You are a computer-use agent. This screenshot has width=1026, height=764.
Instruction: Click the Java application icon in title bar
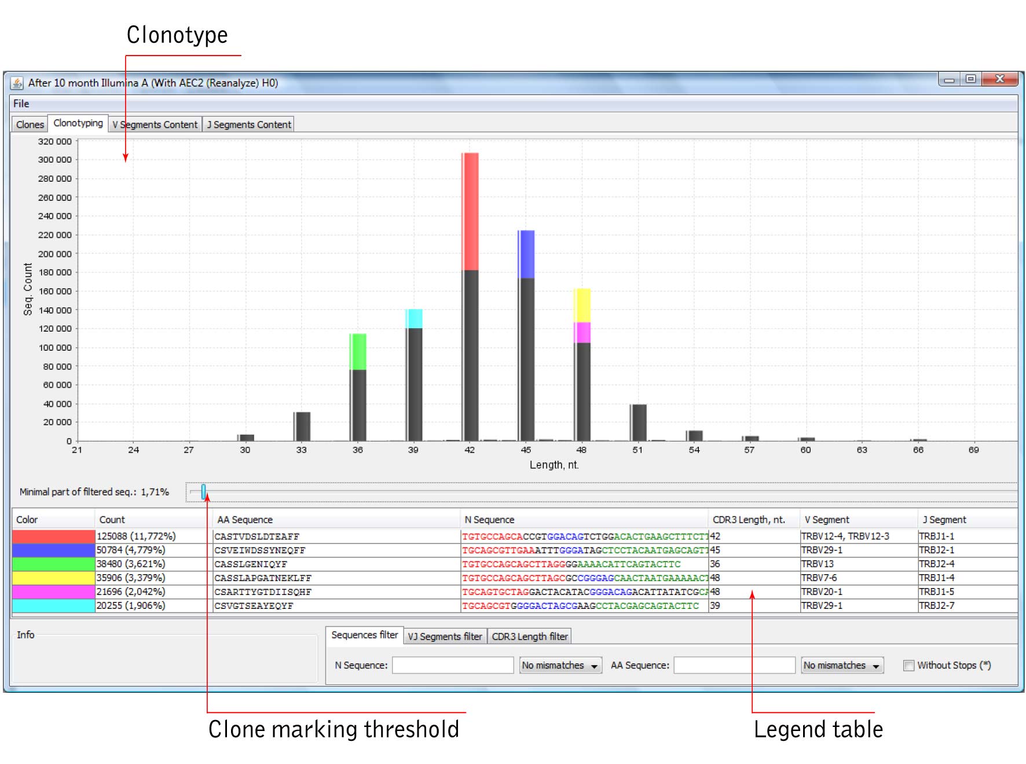click(x=17, y=83)
